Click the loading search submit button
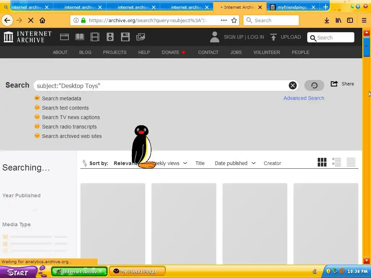Screen dimensions: 371x278 click(x=314, y=85)
